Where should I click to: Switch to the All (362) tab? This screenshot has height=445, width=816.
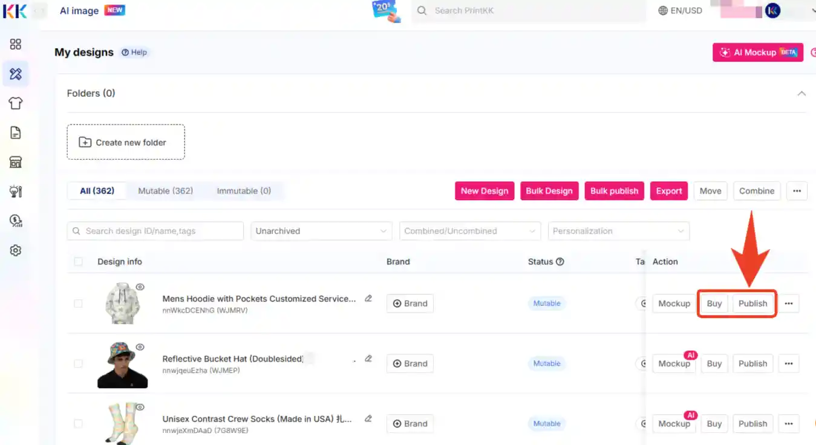[x=97, y=191]
